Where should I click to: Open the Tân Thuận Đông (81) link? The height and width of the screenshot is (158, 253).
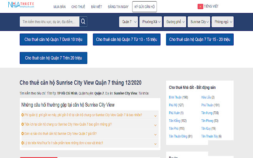pos(181,136)
